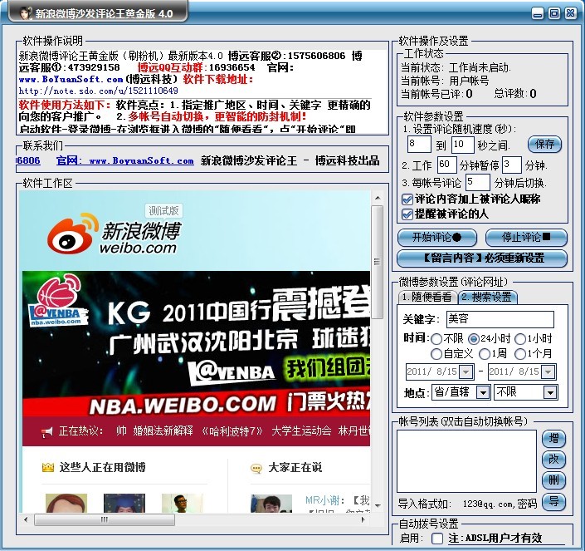
Task: Select the 1周 time radio button
Action: [485, 354]
